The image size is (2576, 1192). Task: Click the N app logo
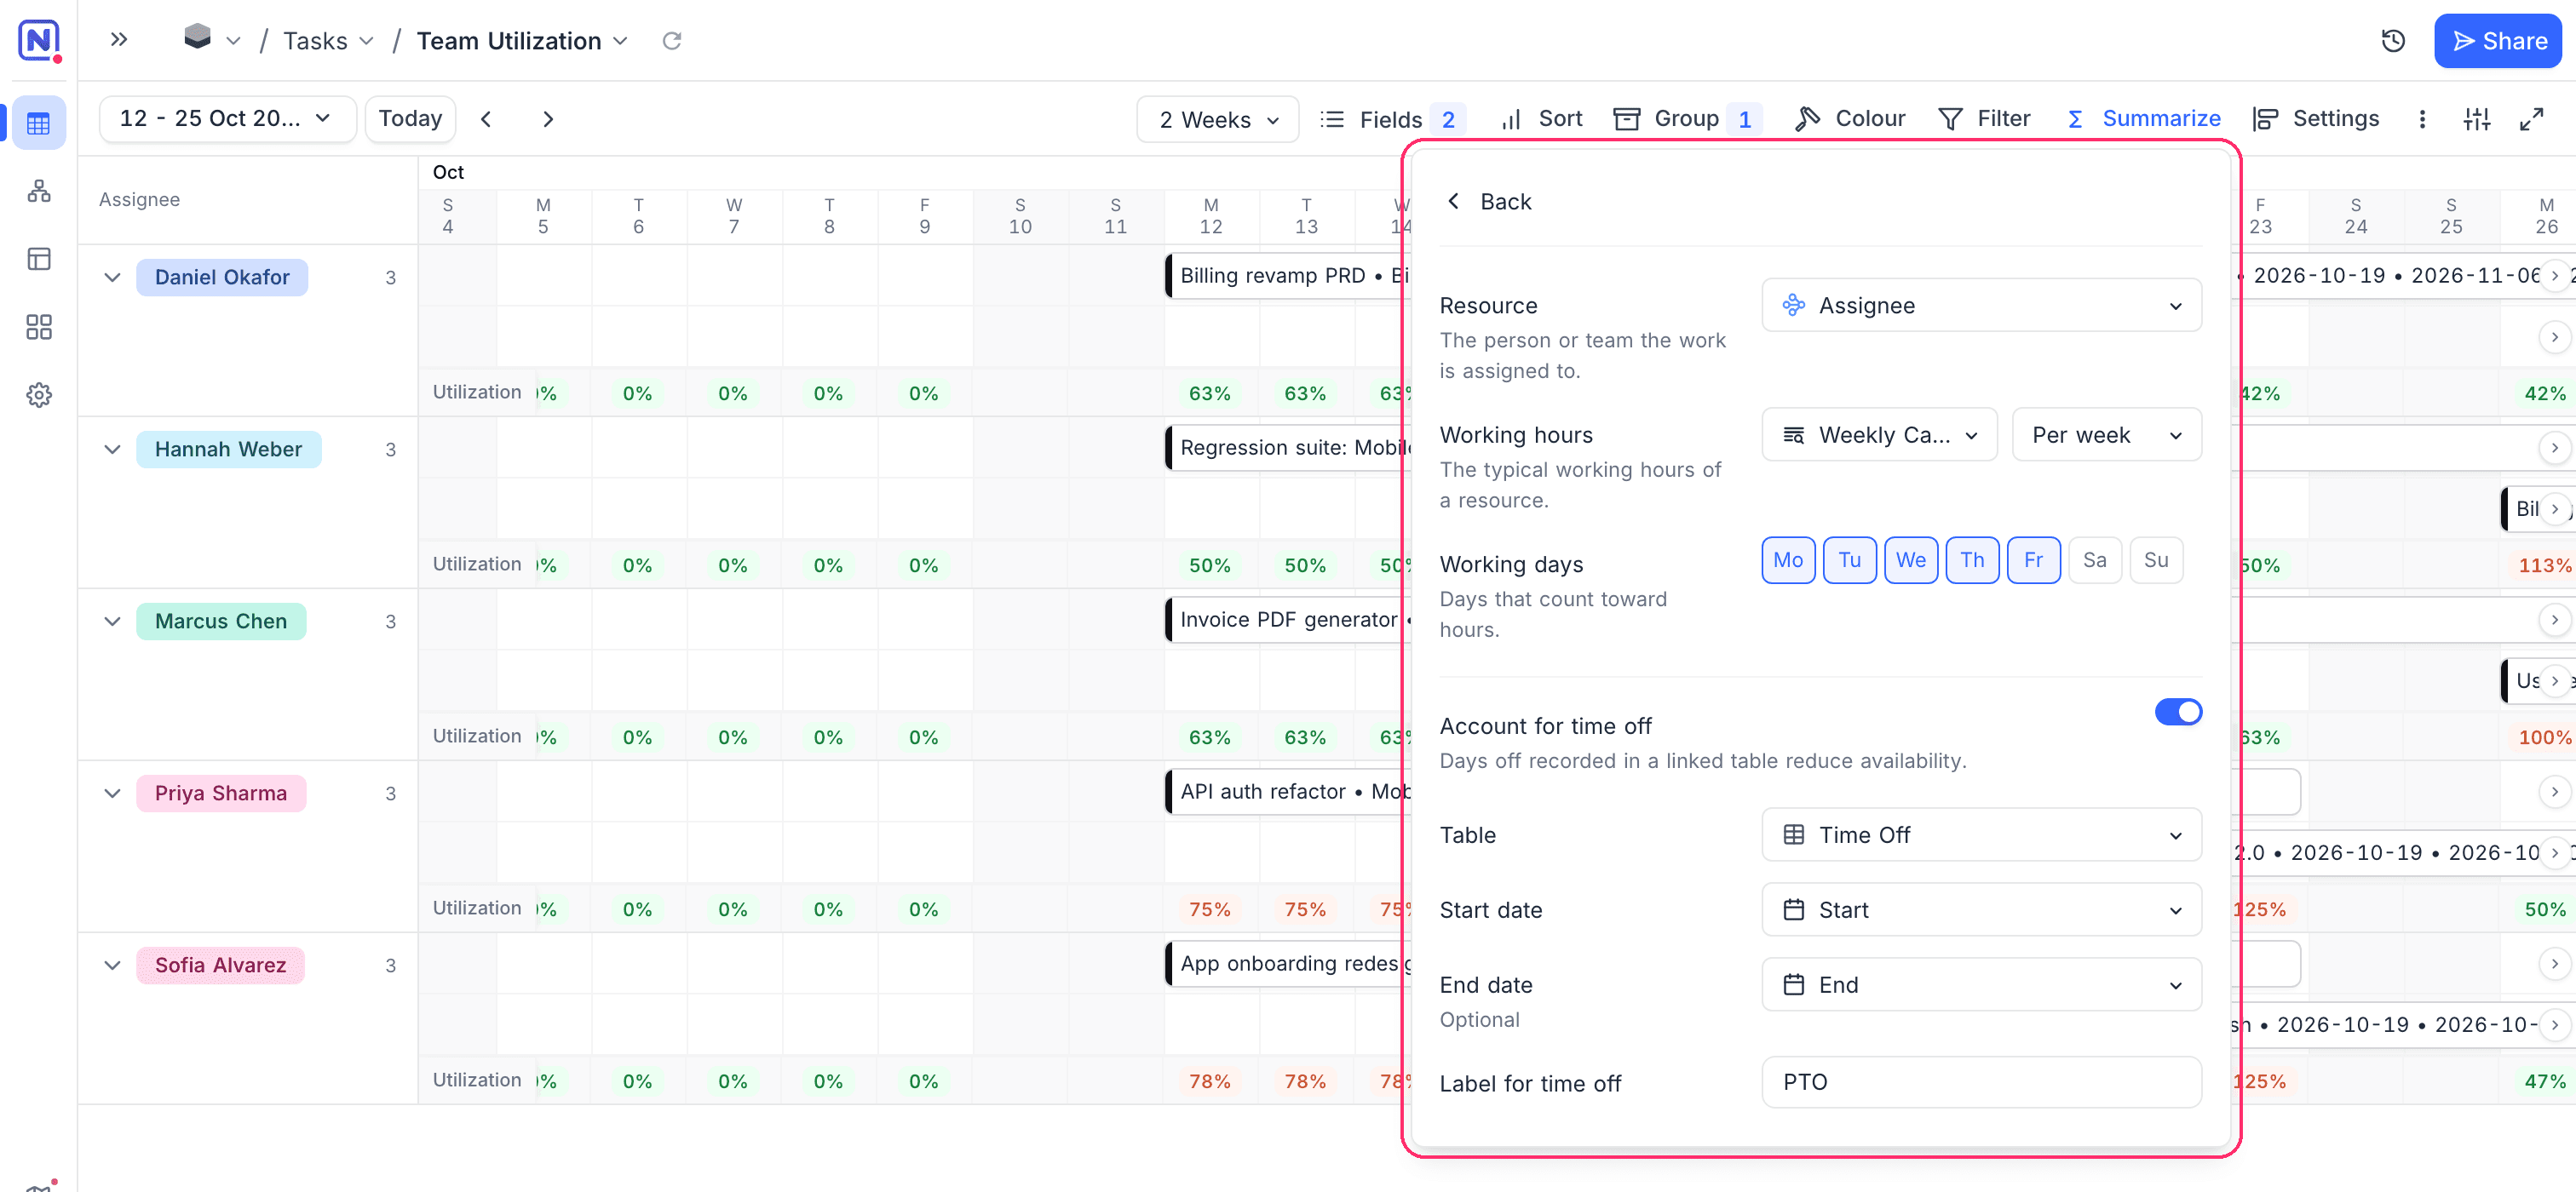click(39, 40)
